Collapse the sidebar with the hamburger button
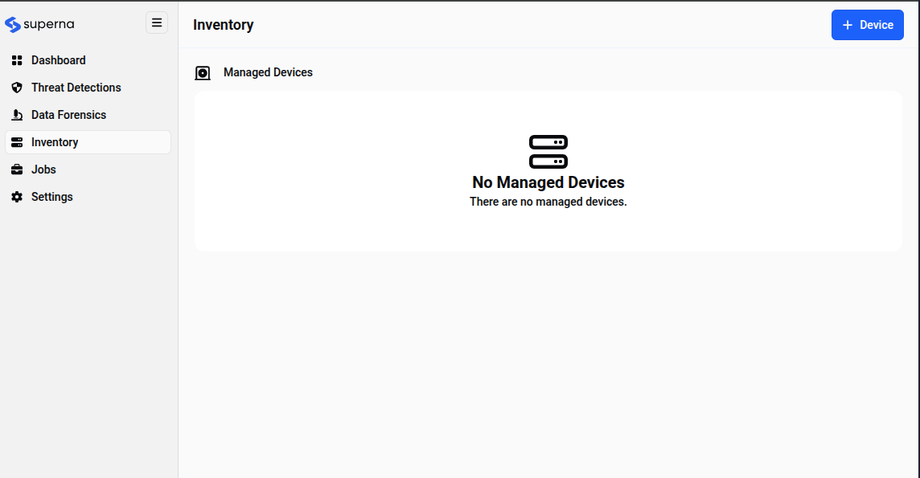The height and width of the screenshot is (478, 920). 157,23
